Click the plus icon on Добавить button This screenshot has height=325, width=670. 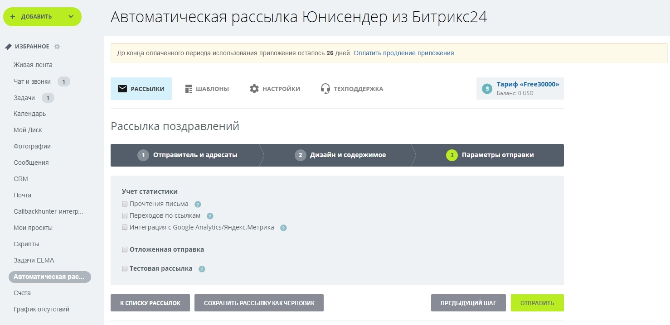pyautogui.click(x=13, y=17)
